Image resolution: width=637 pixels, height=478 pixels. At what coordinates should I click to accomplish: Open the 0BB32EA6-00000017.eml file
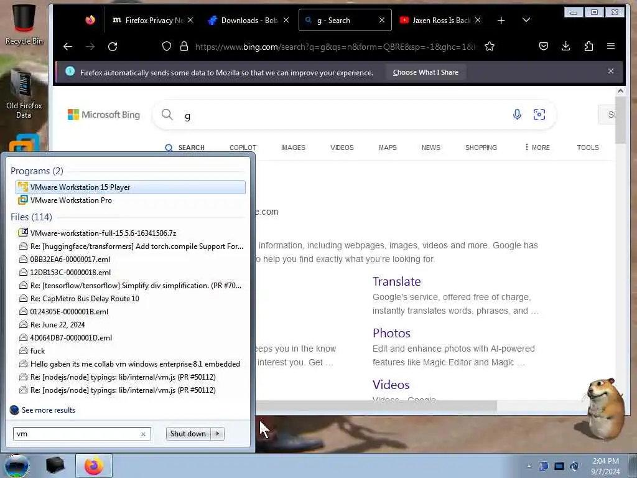point(131,260)
